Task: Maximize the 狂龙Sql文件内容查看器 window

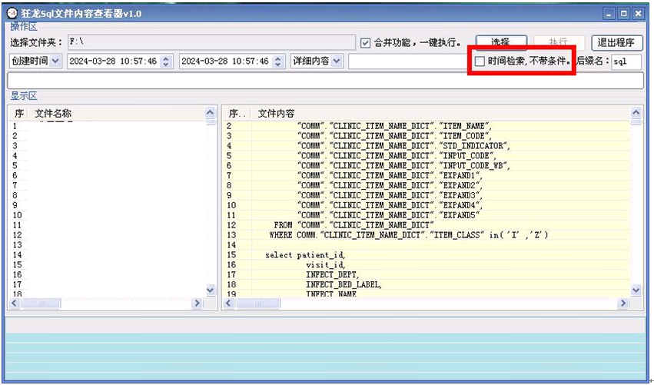Action: pos(623,14)
